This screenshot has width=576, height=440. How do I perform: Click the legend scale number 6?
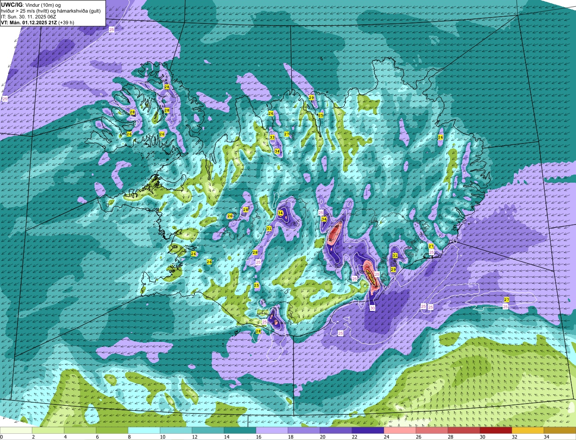(97, 437)
